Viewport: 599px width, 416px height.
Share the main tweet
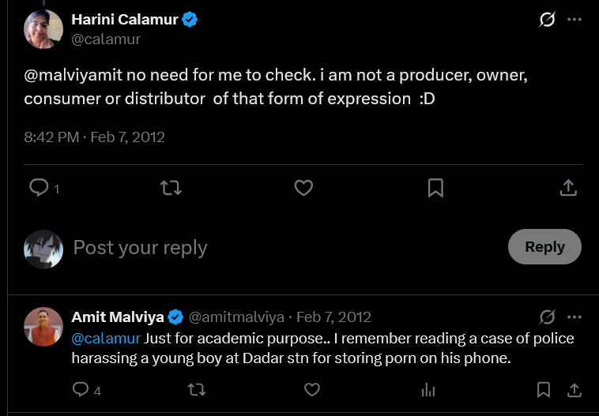568,188
